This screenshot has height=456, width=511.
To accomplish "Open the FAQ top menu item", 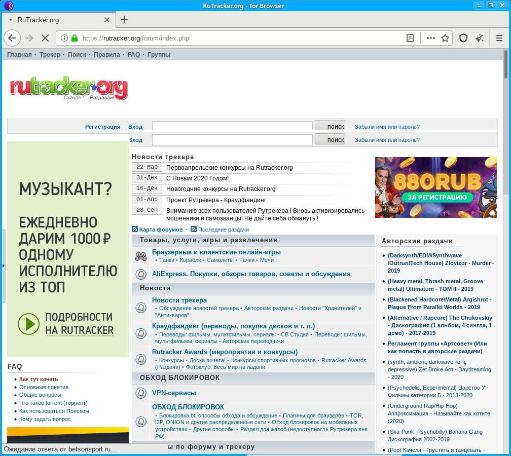I will pyautogui.click(x=134, y=54).
